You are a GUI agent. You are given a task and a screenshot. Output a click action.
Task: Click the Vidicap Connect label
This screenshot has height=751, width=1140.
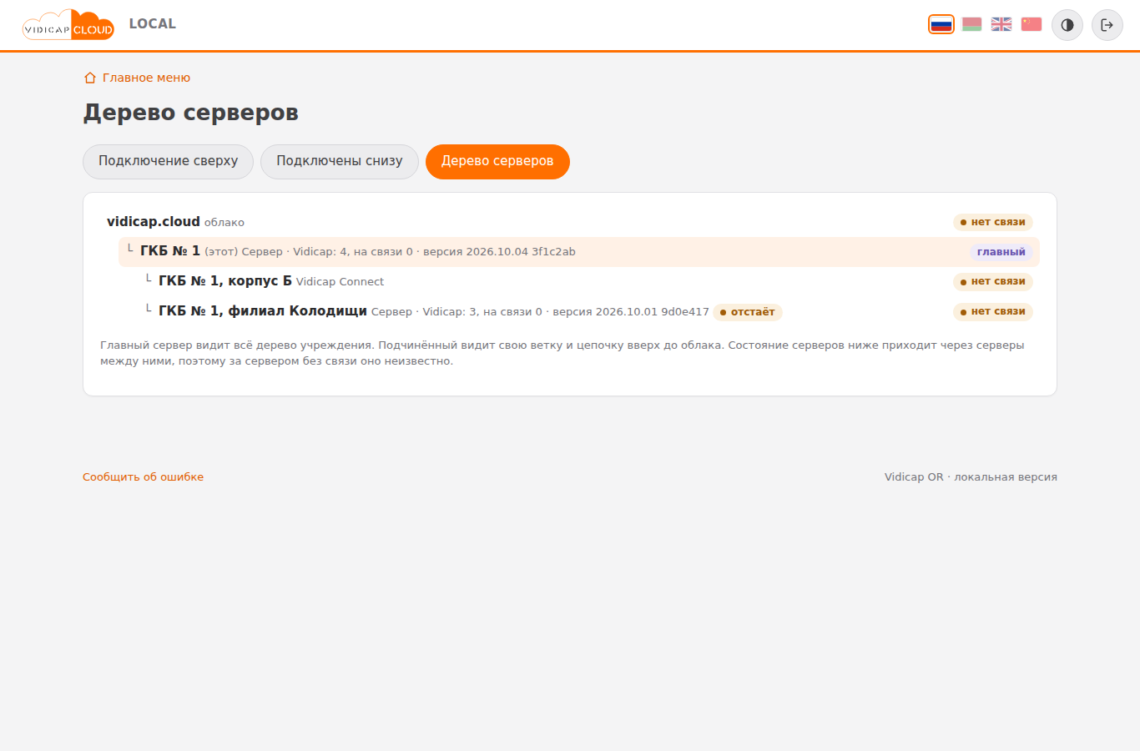coord(340,282)
